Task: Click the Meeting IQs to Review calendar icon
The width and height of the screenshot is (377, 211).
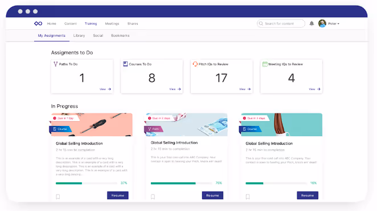Action: [x=265, y=64]
